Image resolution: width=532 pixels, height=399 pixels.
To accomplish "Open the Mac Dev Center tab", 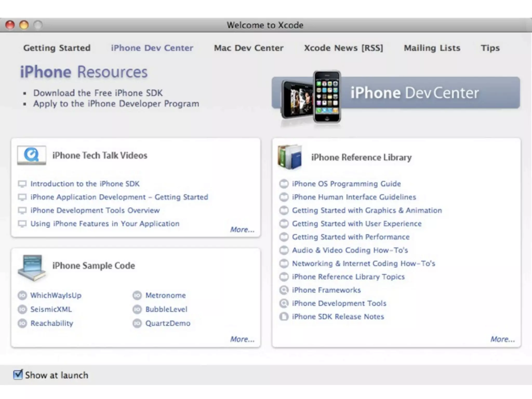I will click(249, 48).
